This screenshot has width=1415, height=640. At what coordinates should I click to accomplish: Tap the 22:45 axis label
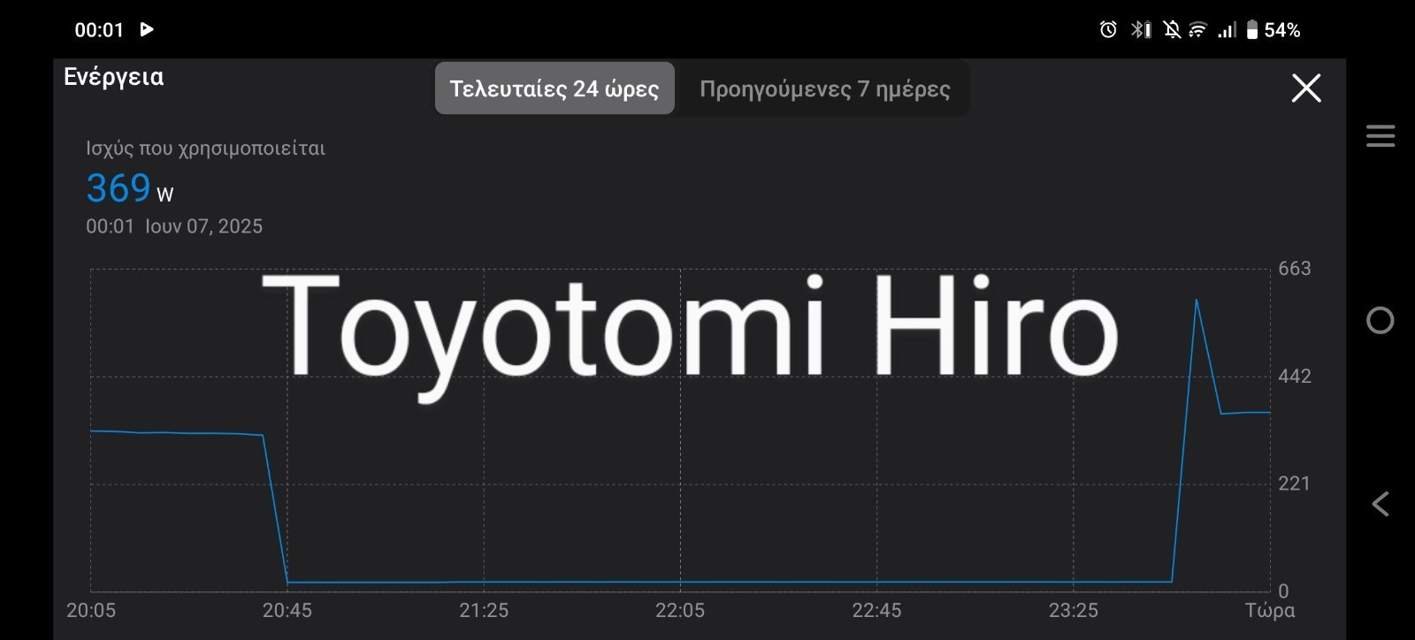876,610
